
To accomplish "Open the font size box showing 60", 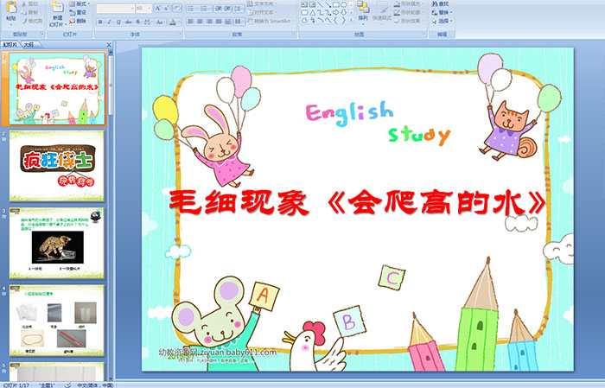I will coord(143,8).
